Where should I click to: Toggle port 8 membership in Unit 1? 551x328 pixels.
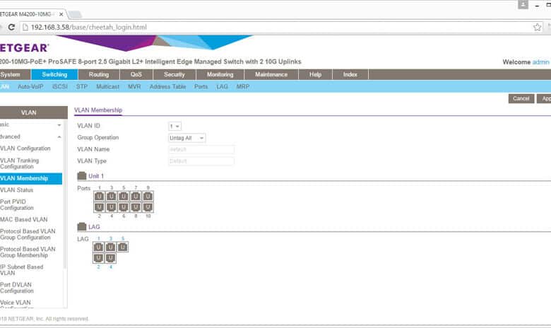tap(136, 207)
